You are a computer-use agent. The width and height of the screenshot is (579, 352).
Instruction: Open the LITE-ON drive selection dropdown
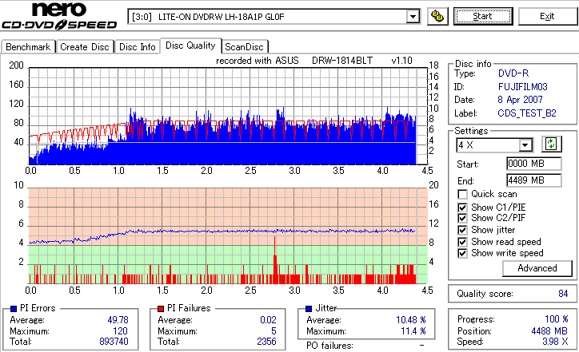(x=413, y=17)
